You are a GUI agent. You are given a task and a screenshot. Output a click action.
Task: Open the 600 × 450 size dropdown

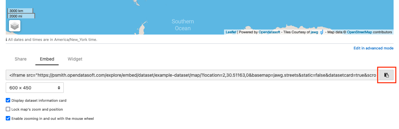[x=35, y=88]
